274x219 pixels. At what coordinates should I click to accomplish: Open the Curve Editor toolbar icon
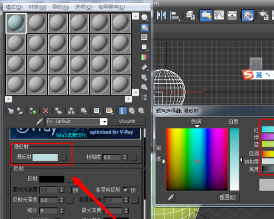pos(219,15)
